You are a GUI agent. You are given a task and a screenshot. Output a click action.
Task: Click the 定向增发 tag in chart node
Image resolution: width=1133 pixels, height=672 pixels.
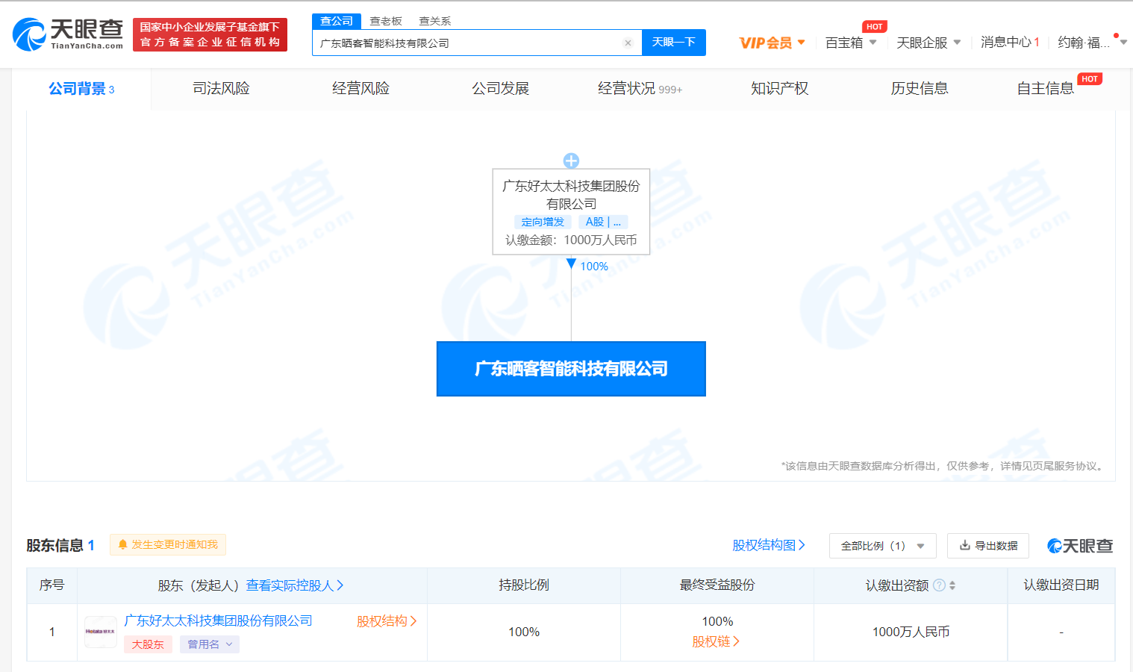(x=543, y=222)
